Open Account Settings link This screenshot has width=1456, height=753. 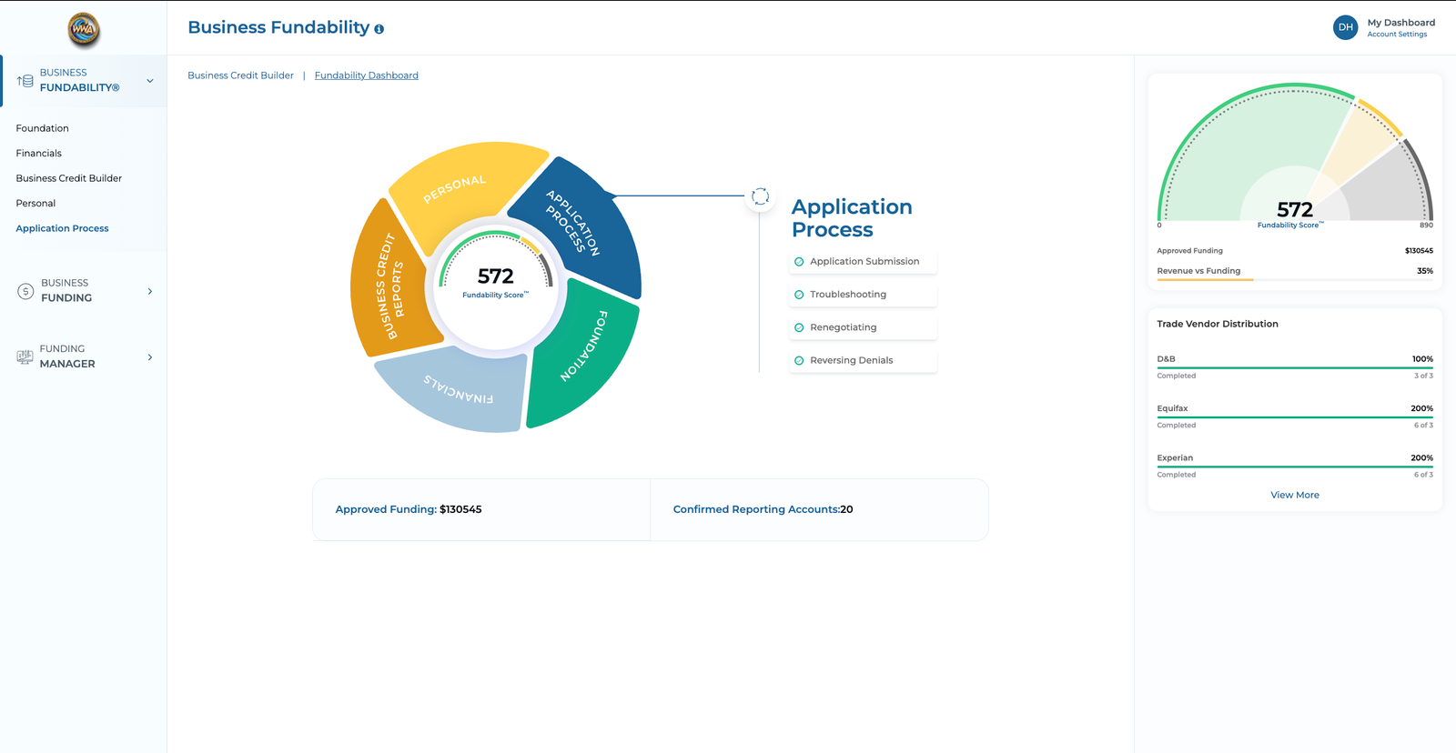coord(1397,35)
